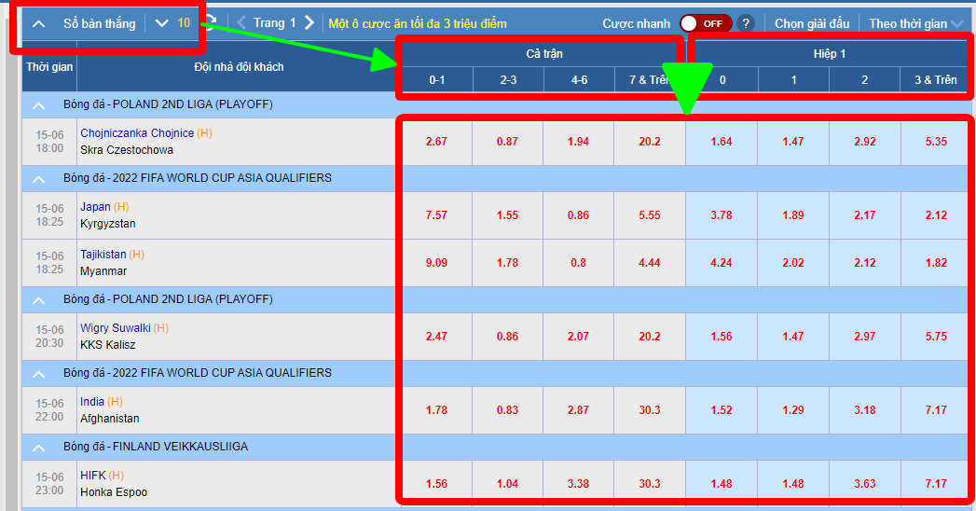The image size is (976, 511).
Task: Collapse the first POLAND 2ND LIGA (PLAYOFF) group
Action: 40,105
